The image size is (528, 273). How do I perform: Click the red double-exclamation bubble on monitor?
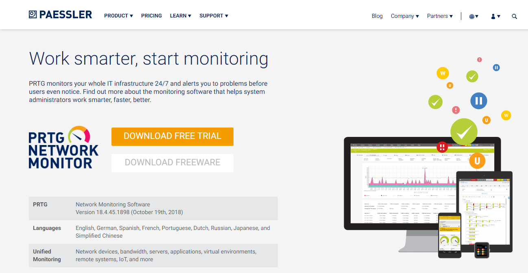(x=442, y=147)
